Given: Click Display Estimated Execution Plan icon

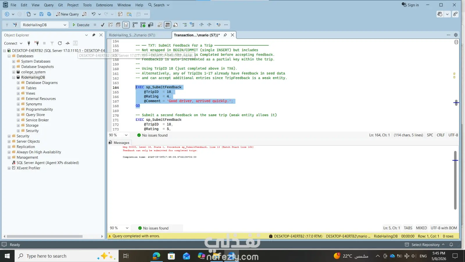Looking at the screenshot, I should coord(110,25).
